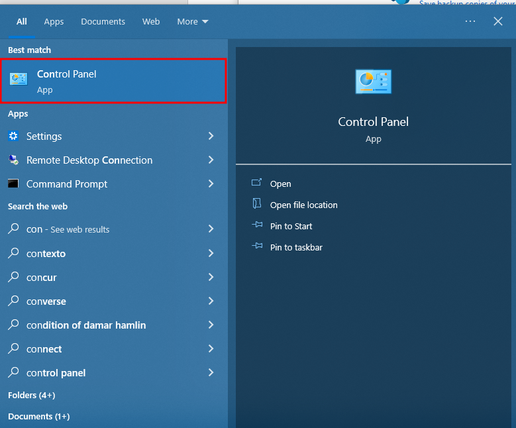Select the connect web suggestion
Screen dimensions: 516x428
click(113, 348)
